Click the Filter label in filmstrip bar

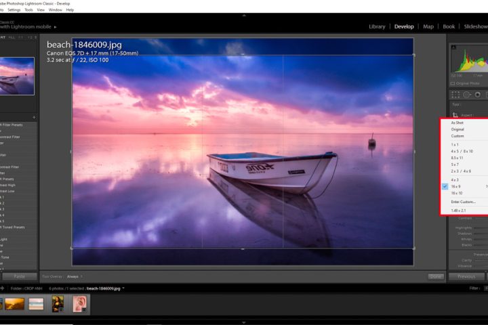474,288
